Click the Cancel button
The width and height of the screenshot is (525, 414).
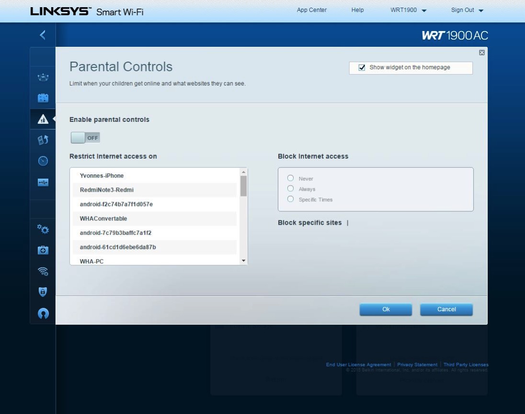coord(446,309)
